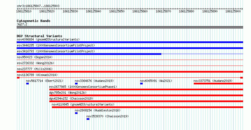Open nsv1136789 (Alsmadi2014) label
Image resolution: width=251 pixels, height=130 pixels.
pos(37,75)
